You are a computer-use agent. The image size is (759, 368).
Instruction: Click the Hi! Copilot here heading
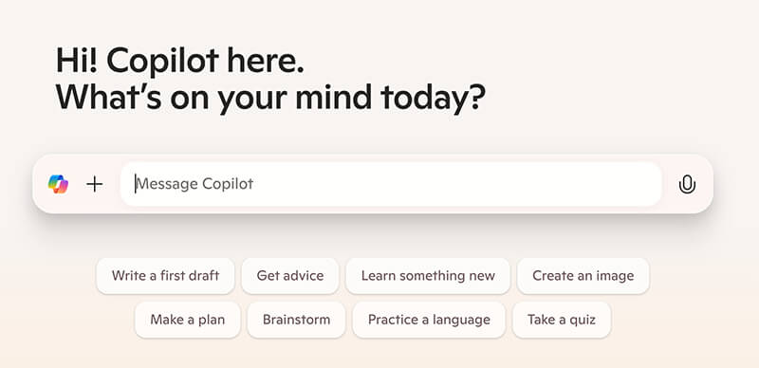180,62
